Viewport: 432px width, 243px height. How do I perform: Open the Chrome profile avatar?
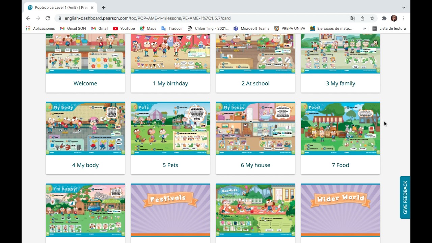(394, 18)
